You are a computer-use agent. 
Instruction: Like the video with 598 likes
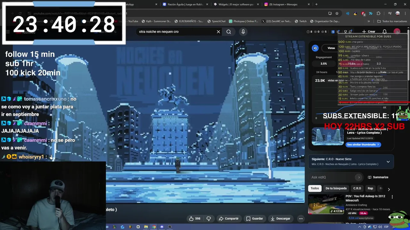[195, 218]
